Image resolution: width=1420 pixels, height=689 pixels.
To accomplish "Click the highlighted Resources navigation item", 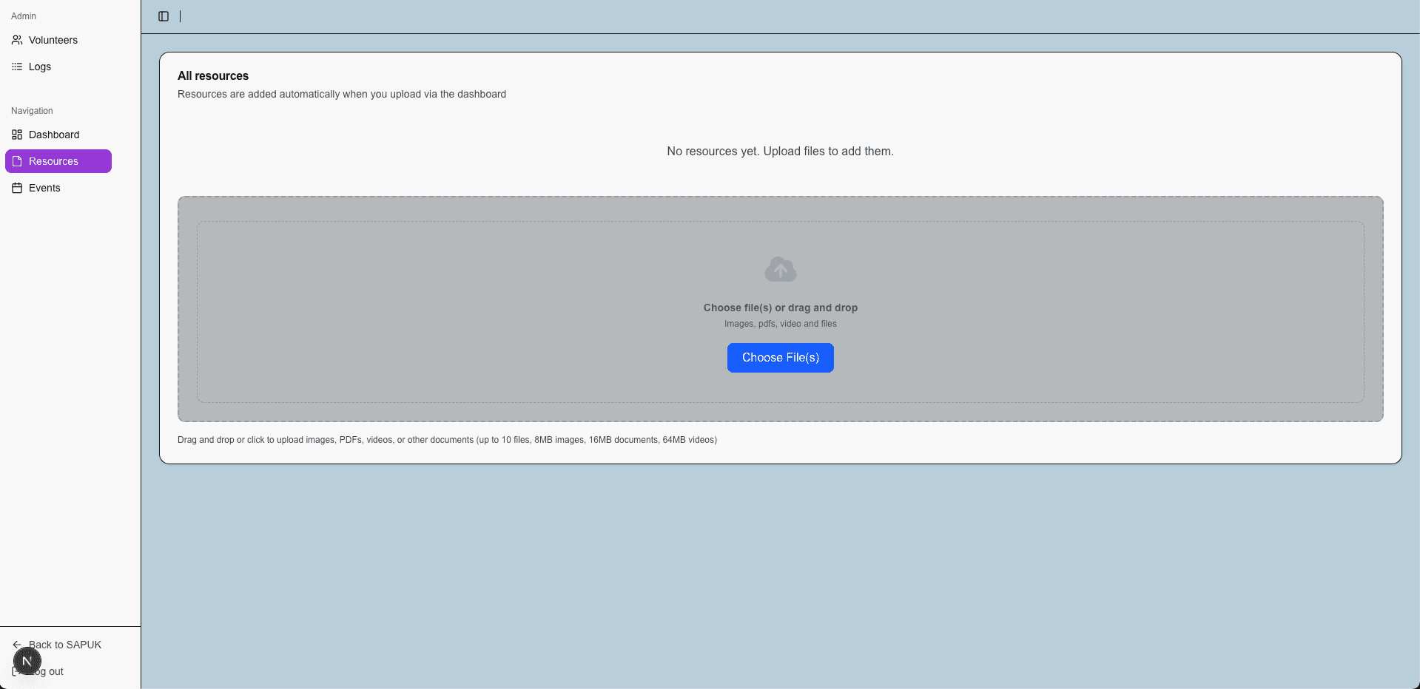I will [53, 161].
